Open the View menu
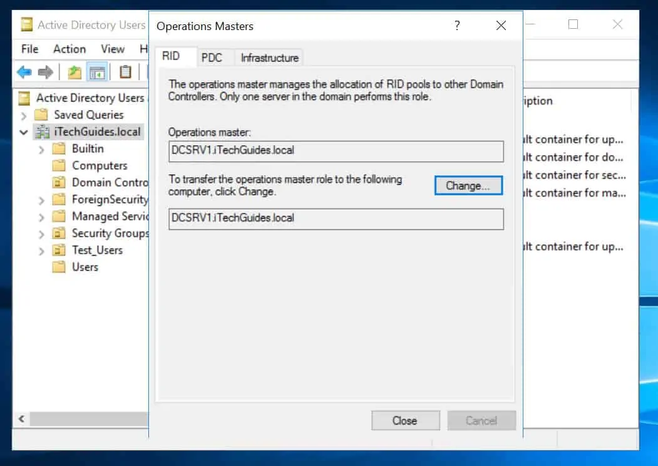The width and height of the screenshot is (658, 466). [x=113, y=49]
